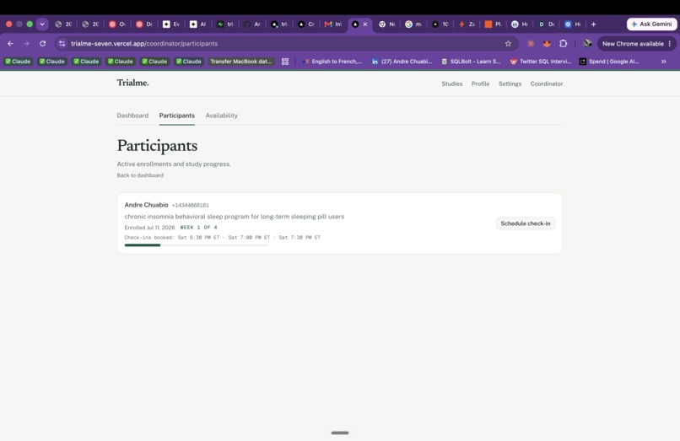The image size is (680, 441).
Task: Click participant name Andre Chuabio
Action: 146,205
